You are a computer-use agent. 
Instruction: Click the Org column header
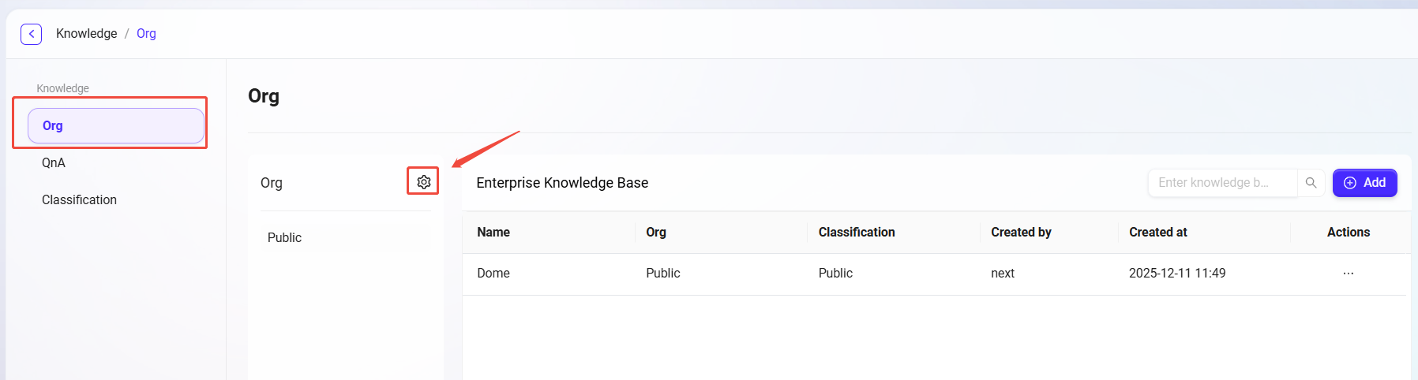tap(656, 233)
